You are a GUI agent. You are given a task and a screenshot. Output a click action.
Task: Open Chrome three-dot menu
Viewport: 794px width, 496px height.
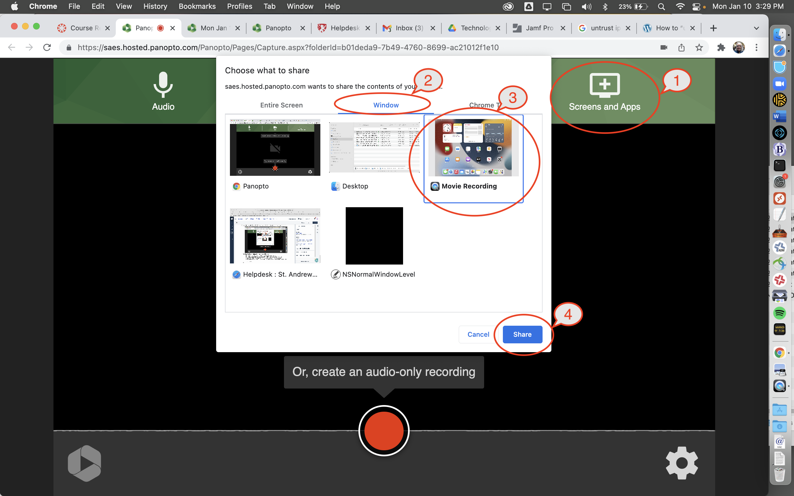click(756, 48)
